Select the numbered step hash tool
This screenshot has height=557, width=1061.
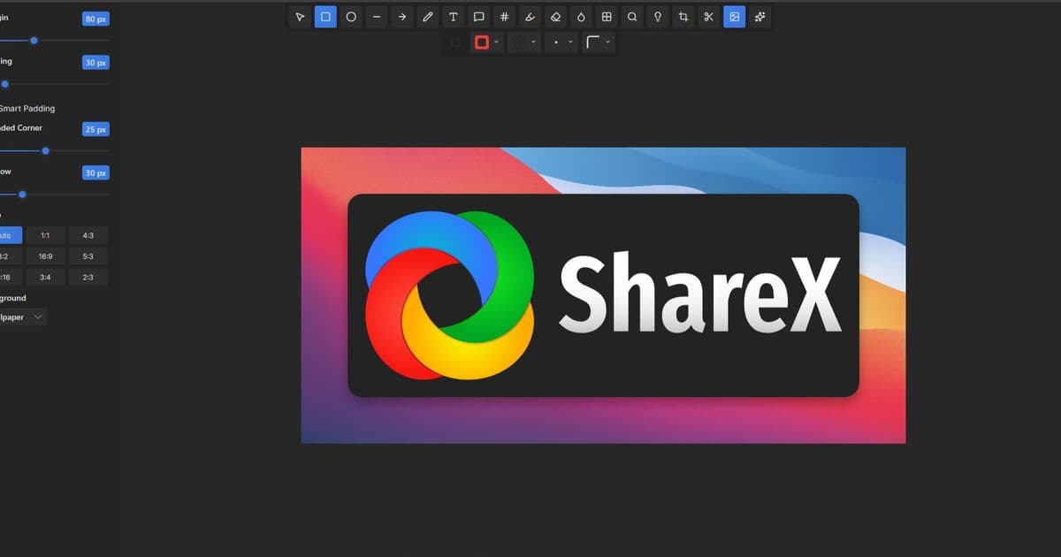click(504, 17)
